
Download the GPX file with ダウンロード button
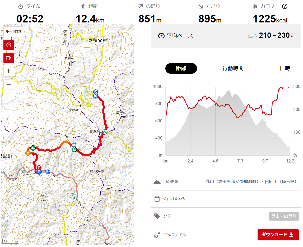[x=278, y=235]
